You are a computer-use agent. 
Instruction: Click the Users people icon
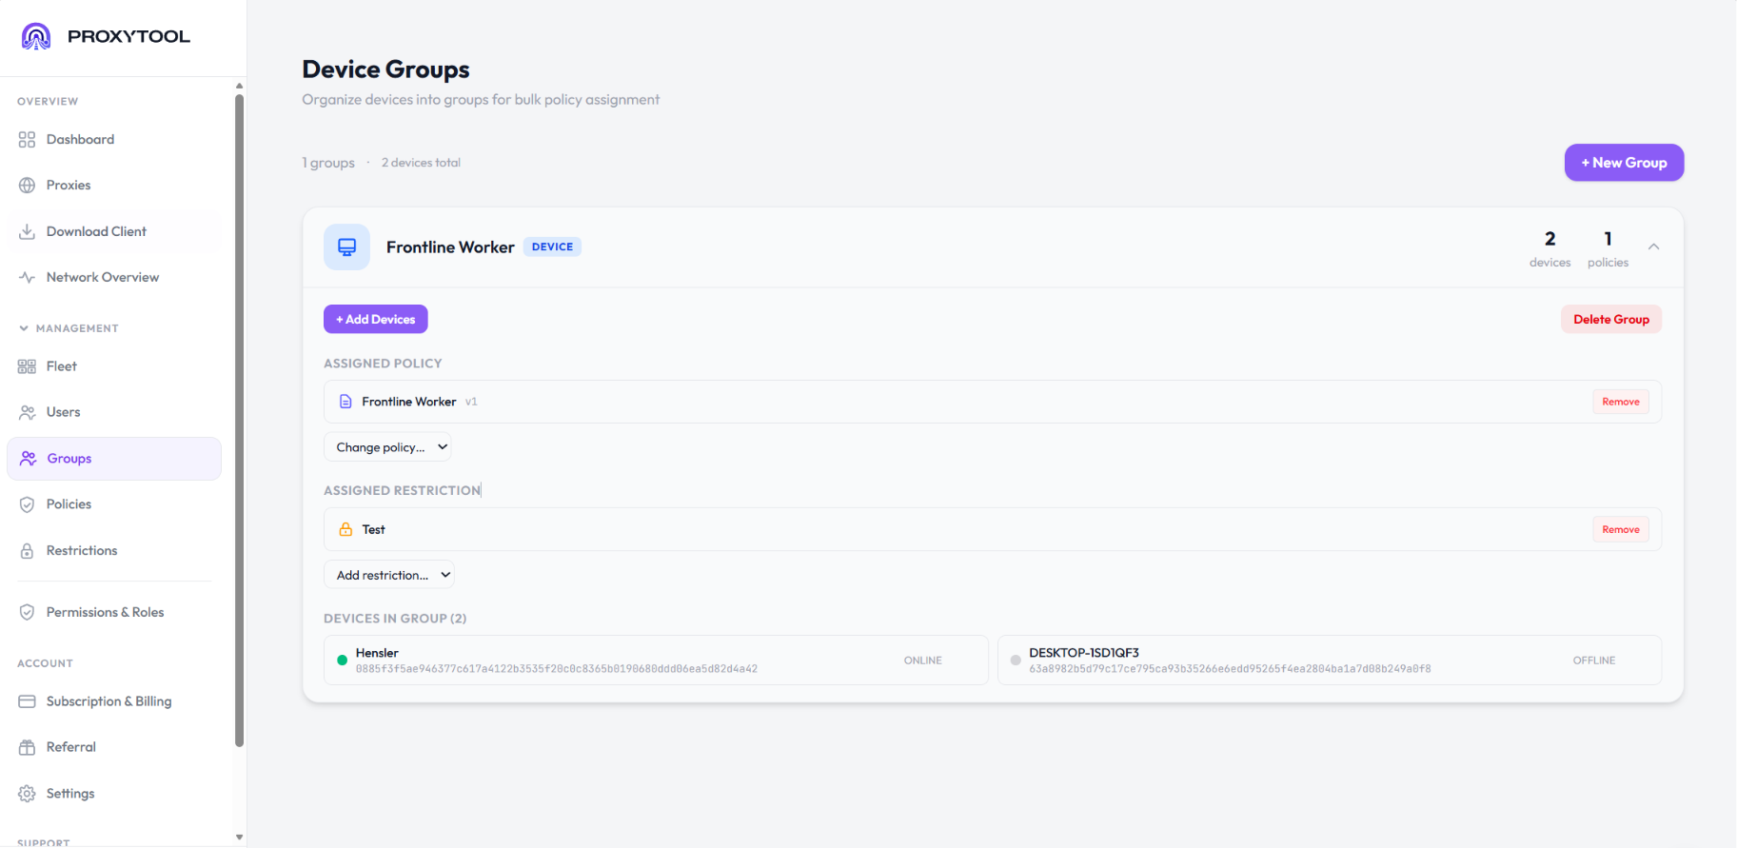coord(27,412)
